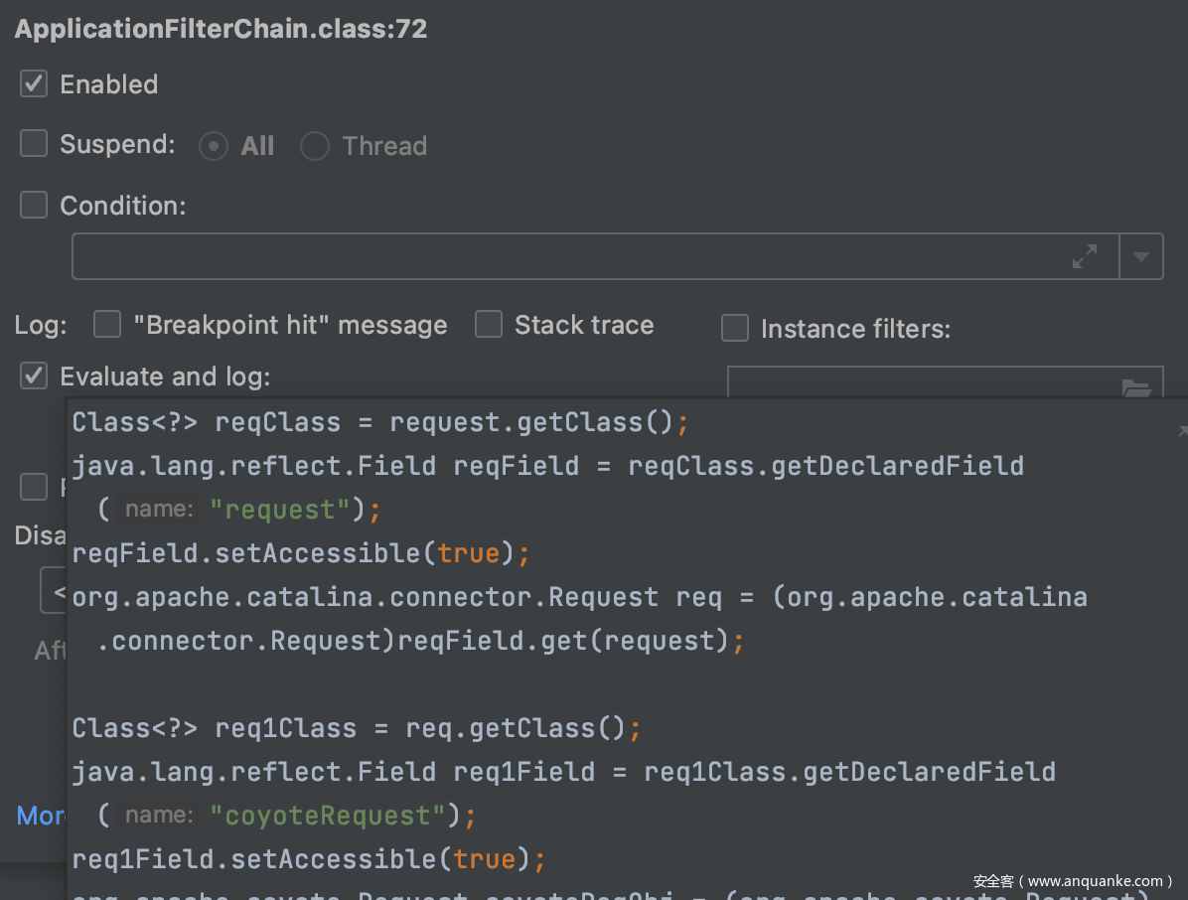Image resolution: width=1188 pixels, height=900 pixels.
Task: Click the partially hidden checkbox below Evaluate and log
Action: click(34, 487)
